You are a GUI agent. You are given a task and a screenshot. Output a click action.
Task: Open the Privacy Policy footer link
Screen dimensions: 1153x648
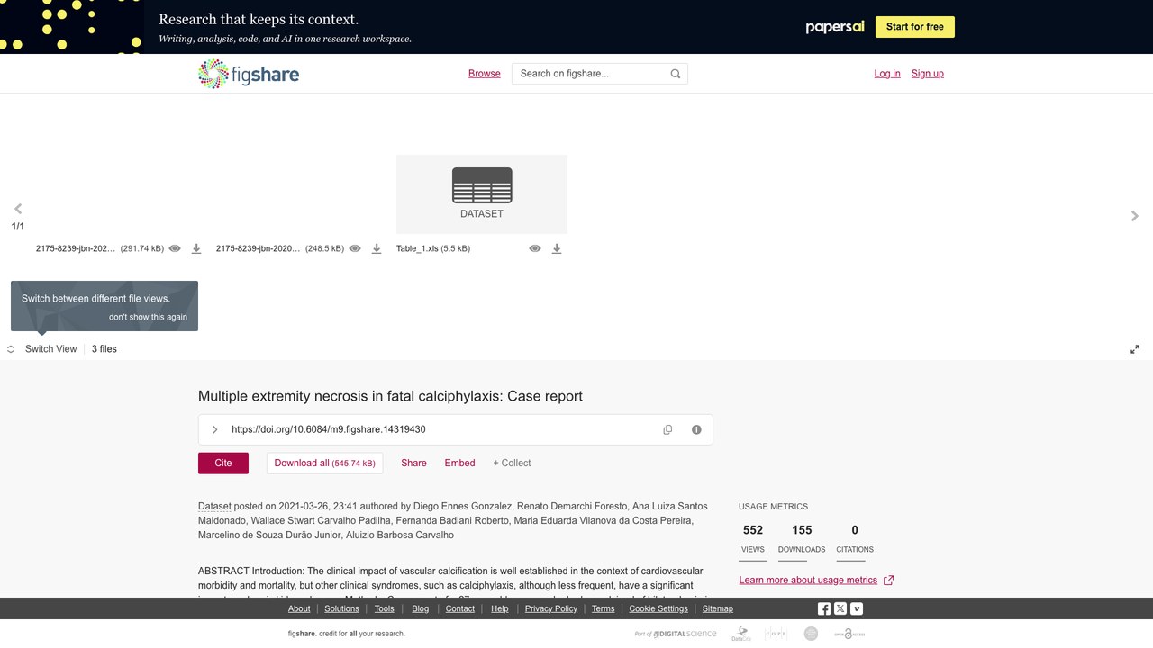click(x=551, y=609)
